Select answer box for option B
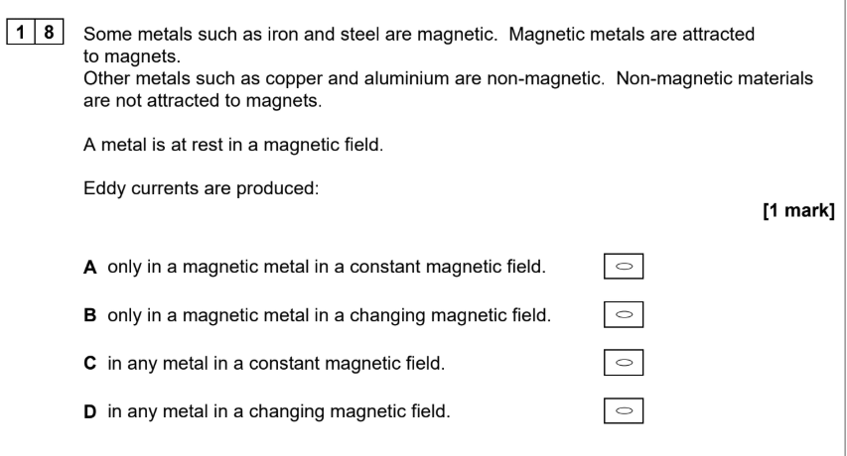This screenshot has height=456, width=847. [624, 315]
